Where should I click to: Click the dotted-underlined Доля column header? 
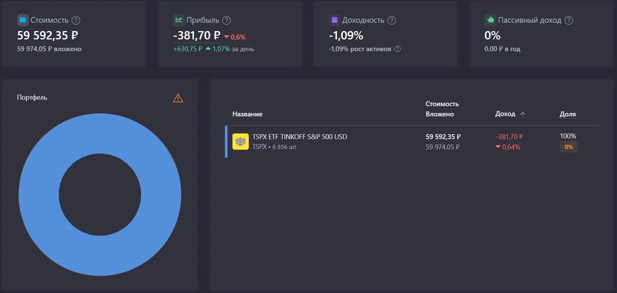pos(568,114)
